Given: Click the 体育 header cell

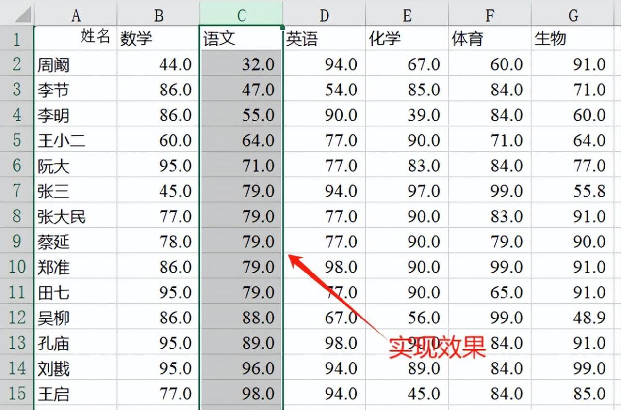Looking at the screenshot, I should click(x=490, y=38).
